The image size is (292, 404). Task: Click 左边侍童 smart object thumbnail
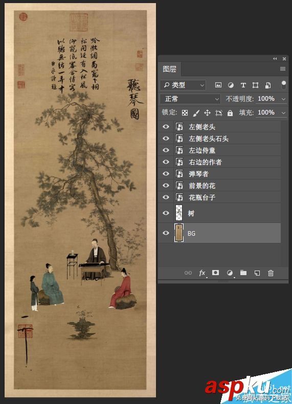tap(179, 150)
